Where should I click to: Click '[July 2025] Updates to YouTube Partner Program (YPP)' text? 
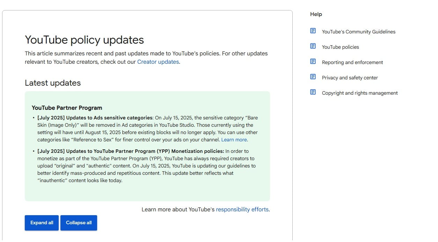[104, 151]
